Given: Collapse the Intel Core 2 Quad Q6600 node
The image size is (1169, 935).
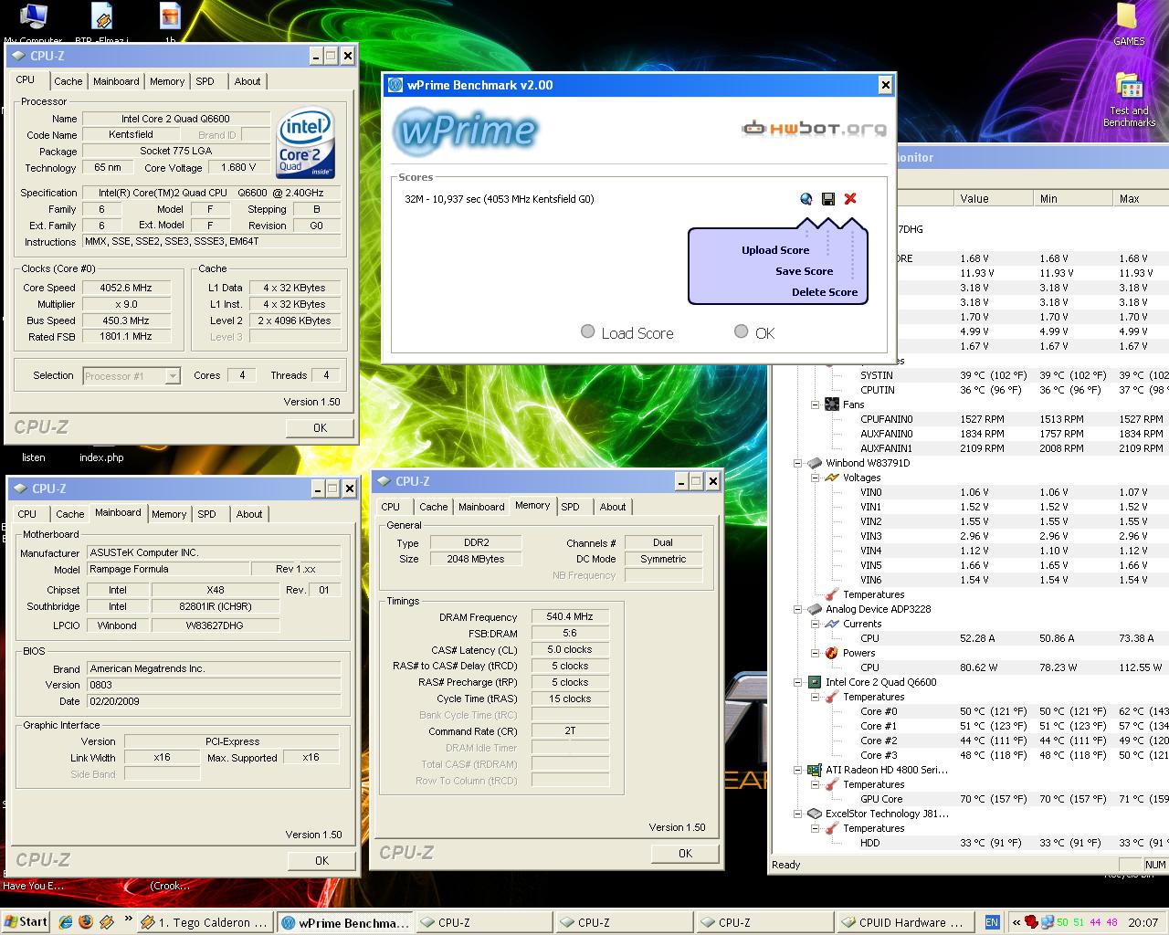Looking at the screenshot, I should tap(798, 682).
